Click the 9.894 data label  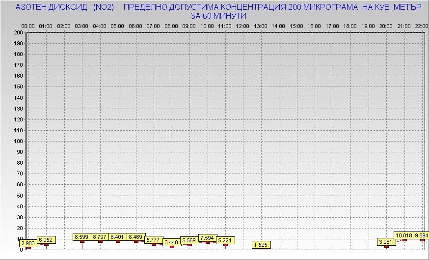421,235
